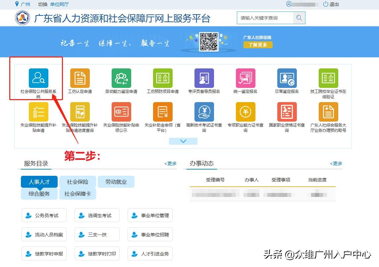
Task: Click the search magnifier button
Action: [299, 18]
